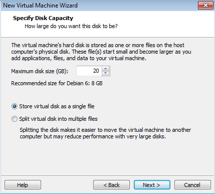Proceed with the Next button
The width and height of the screenshot is (215, 194).
pos(152,185)
